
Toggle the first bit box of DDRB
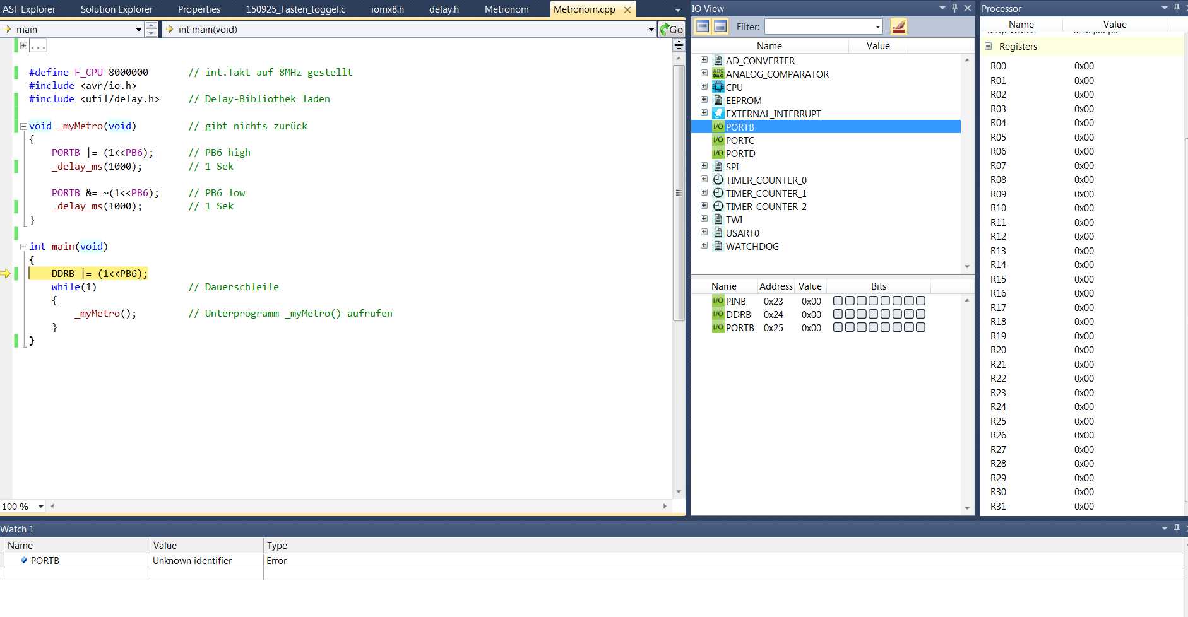click(x=838, y=314)
